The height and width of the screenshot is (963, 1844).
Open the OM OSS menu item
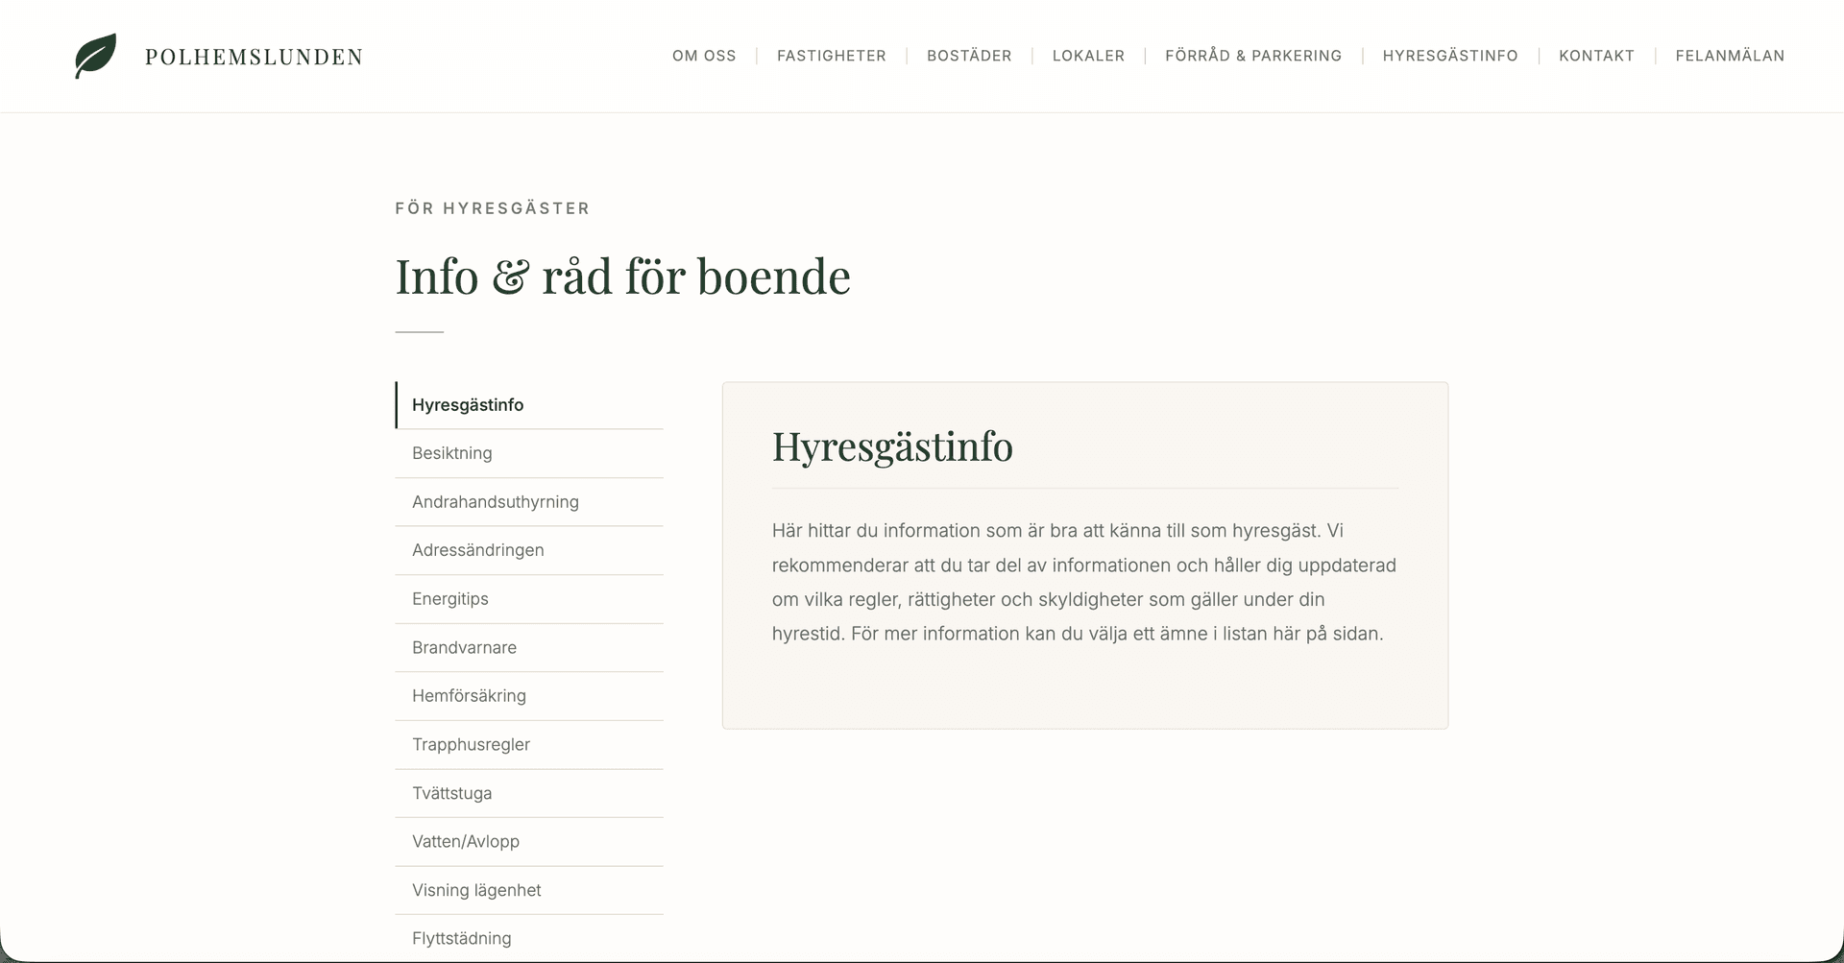tap(704, 56)
